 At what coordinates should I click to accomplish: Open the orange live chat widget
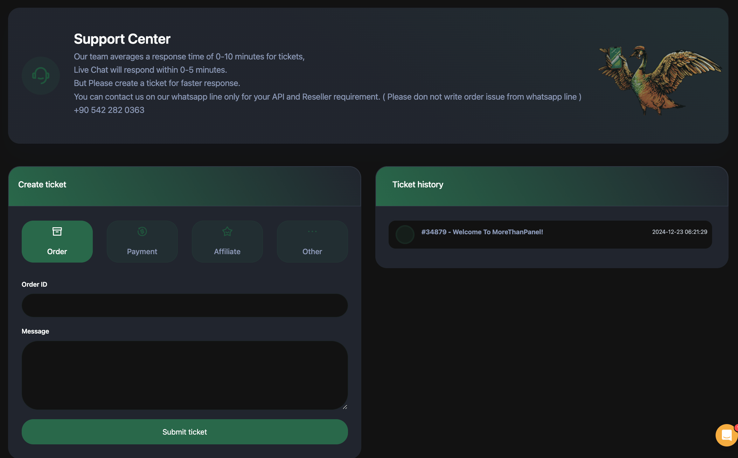pos(726,435)
